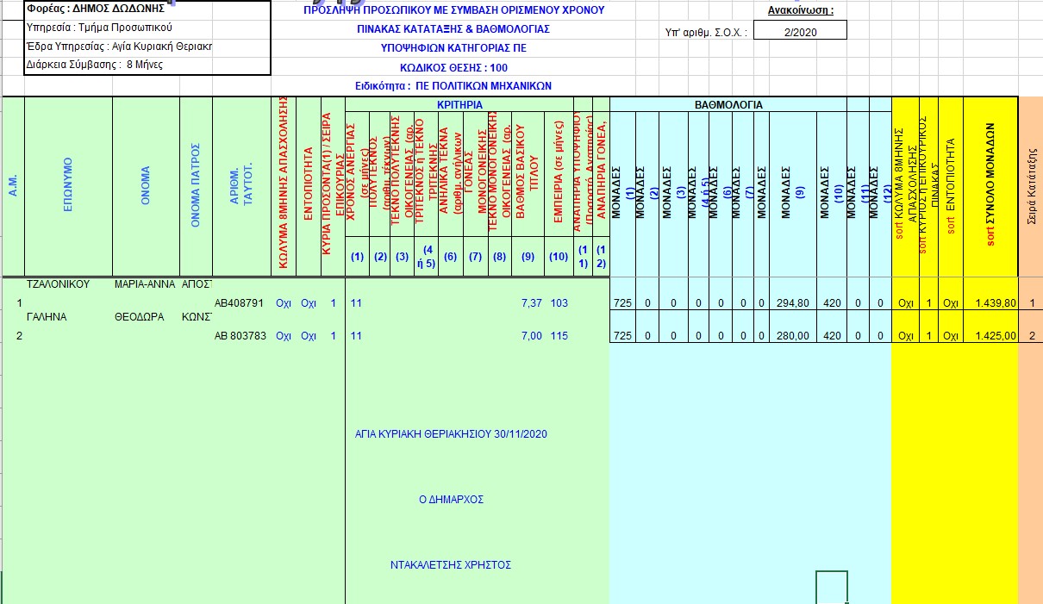The width and height of the screenshot is (1043, 604).
Task: Click total score '1.425,00'
Action: coord(996,336)
